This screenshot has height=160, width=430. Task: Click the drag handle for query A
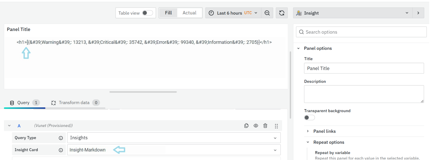click(x=276, y=126)
